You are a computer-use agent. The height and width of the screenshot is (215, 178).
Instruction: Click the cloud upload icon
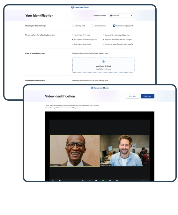tap(103, 61)
